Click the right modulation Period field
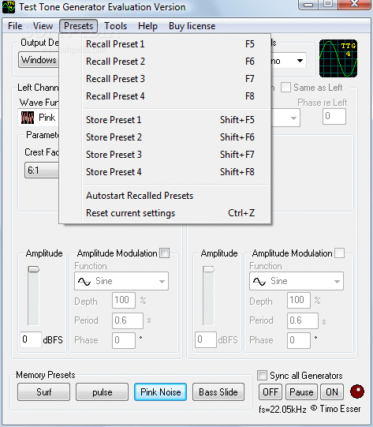The width and height of the screenshot is (373, 427). pyautogui.click(x=303, y=320)
